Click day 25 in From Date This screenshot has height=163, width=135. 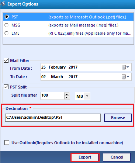coord(44,67)
